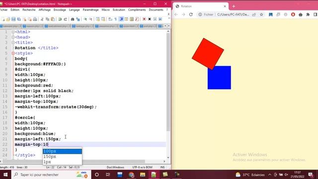Image resolution: width=318 pixels, height=179 pixels.
Task: Click the Zoom In icon in Notepad++
Action: 85,19
